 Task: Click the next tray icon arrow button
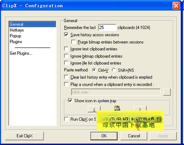tap(140, 109)
